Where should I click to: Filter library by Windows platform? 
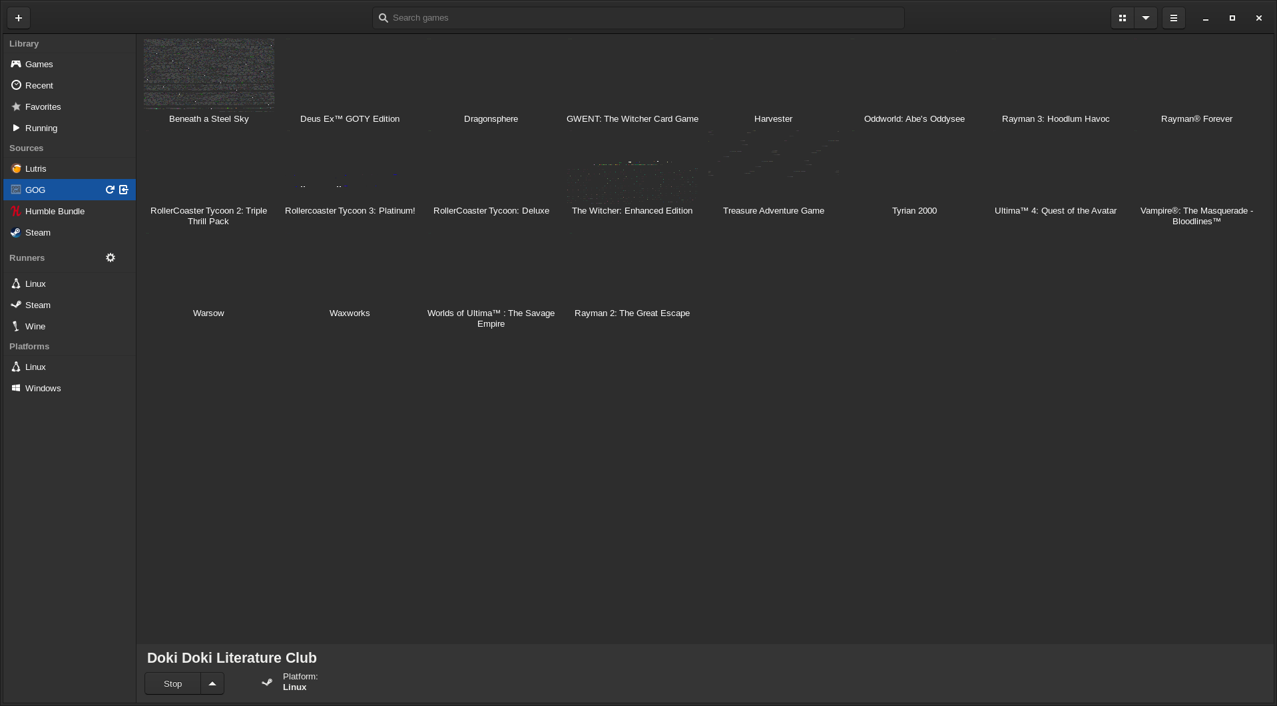click(x=43, y=388)
